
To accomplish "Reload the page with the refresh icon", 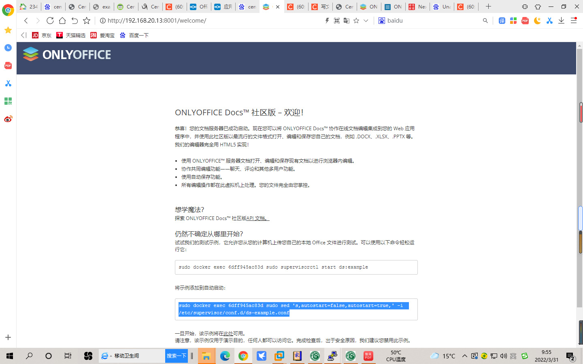I will [50, 21].
